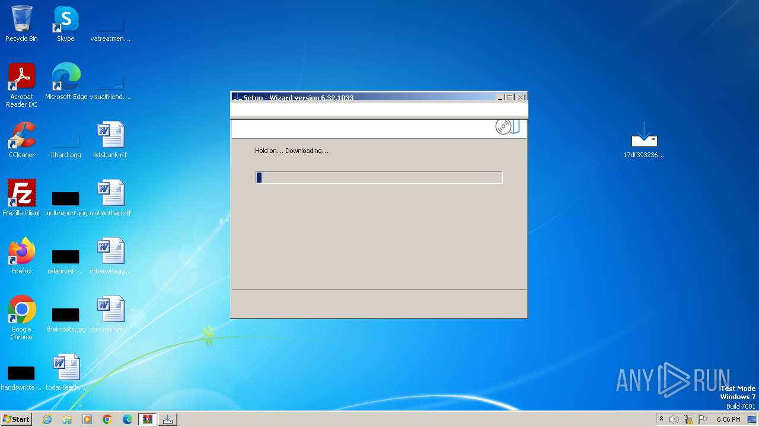Select the otherwiseag... document icon
759x427 pixels.
110,256
